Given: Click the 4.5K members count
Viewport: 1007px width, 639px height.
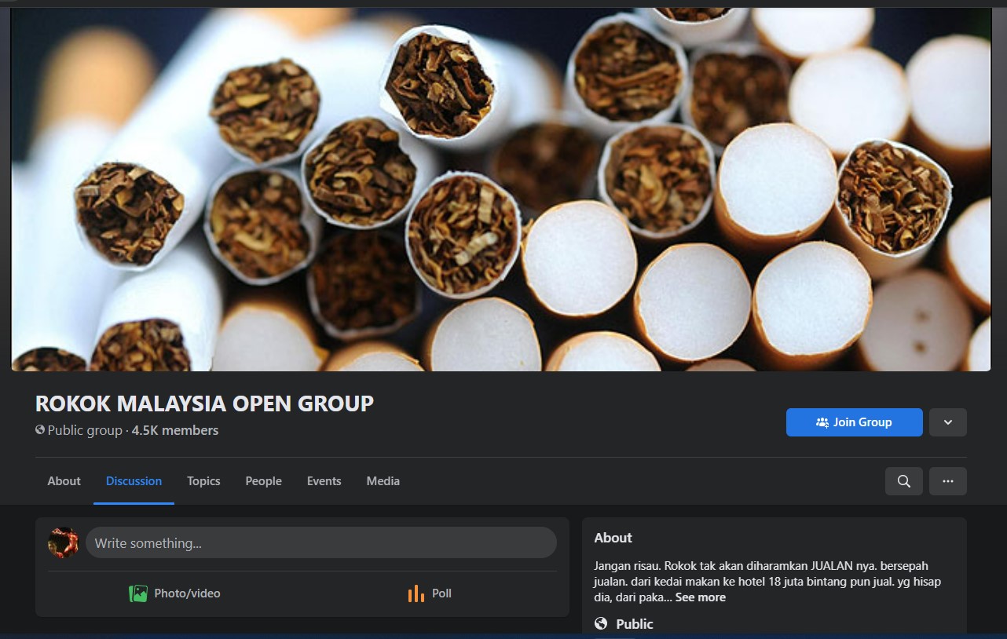Looking at the screenshot, I should tap(175, 430).
